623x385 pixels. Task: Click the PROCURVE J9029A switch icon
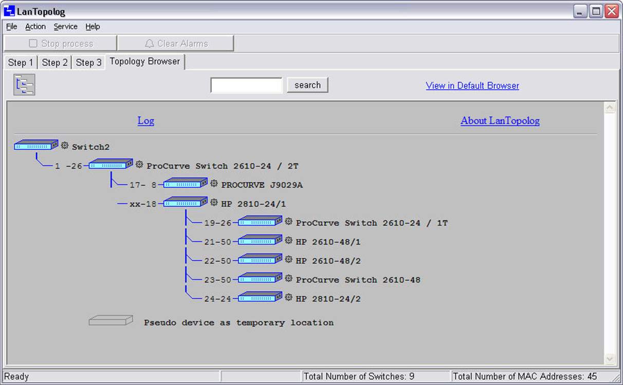(x=186, y=183)
